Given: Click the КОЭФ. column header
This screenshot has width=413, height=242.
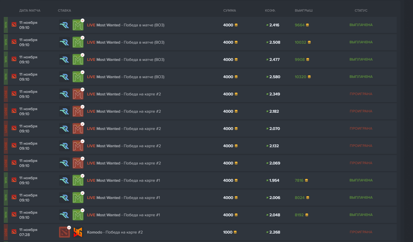Looking at the screenshot, I should click(270, 11).
